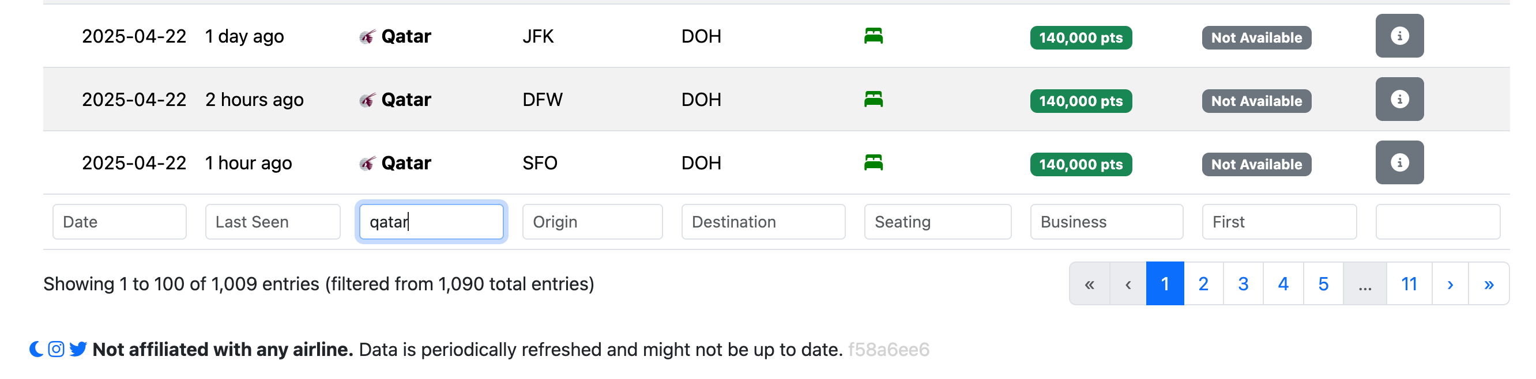This screenshot has height=379, width=1536.
Task: Toggle dark mode with the moon icon
Action: [x=35, y=349]
